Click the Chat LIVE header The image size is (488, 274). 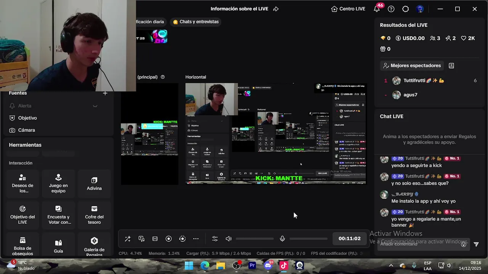click(392, 116)
